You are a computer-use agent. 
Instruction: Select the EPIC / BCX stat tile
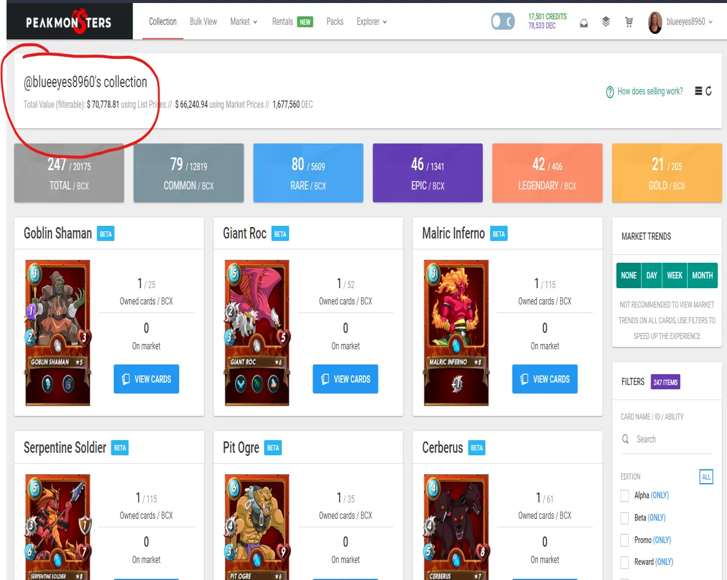point(428,173)
